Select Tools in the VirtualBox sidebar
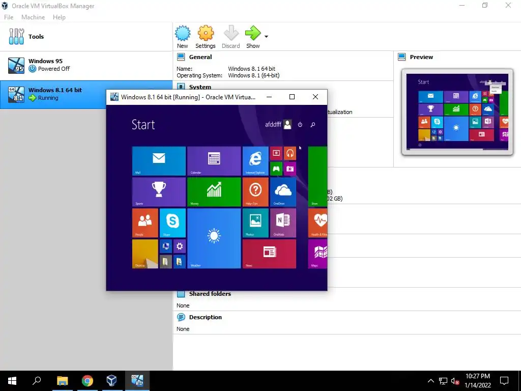521x391 pixels. pos(86,37)
